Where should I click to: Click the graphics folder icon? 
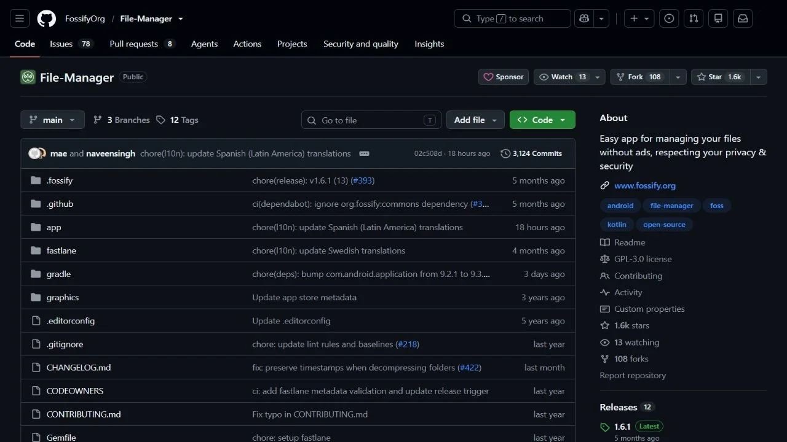(x=36, y=297)
